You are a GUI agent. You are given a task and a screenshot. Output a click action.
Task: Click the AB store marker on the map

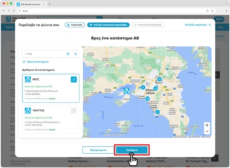click(126, 91)
